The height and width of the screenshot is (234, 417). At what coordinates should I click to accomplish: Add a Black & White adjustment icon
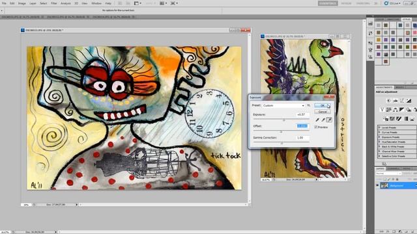pyautogui.click(x=402, y=110)
